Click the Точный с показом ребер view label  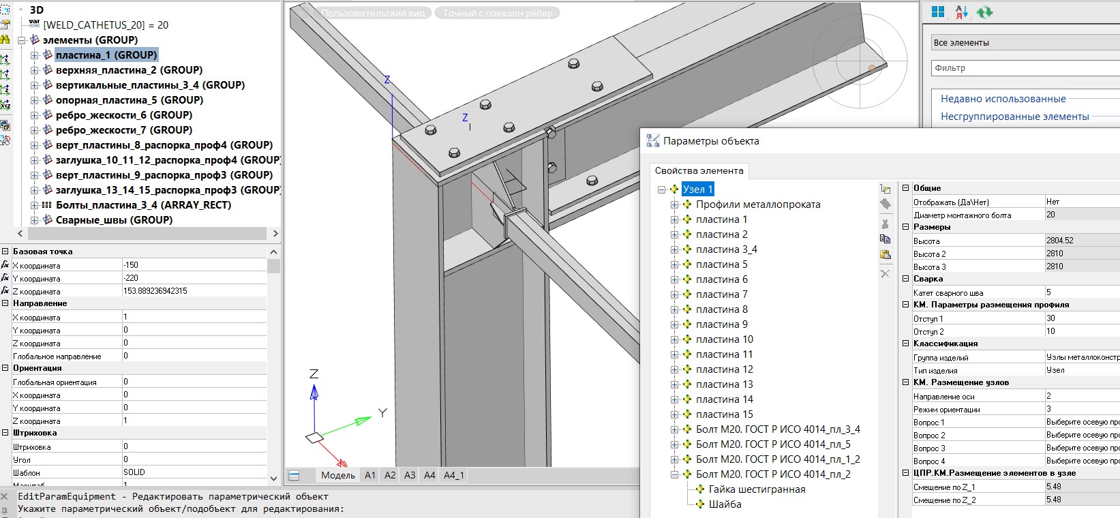(x=497, y=13)
